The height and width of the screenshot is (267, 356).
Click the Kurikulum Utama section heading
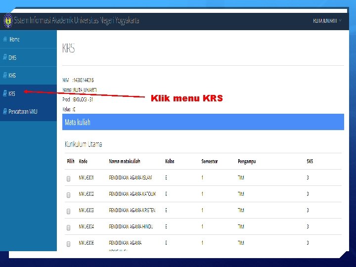click(84, 144)
